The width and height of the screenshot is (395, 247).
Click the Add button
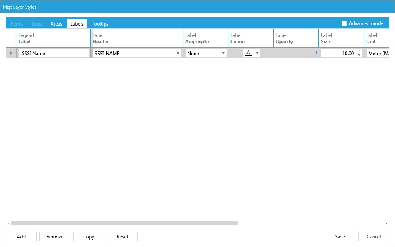click(x=21, y=236)
